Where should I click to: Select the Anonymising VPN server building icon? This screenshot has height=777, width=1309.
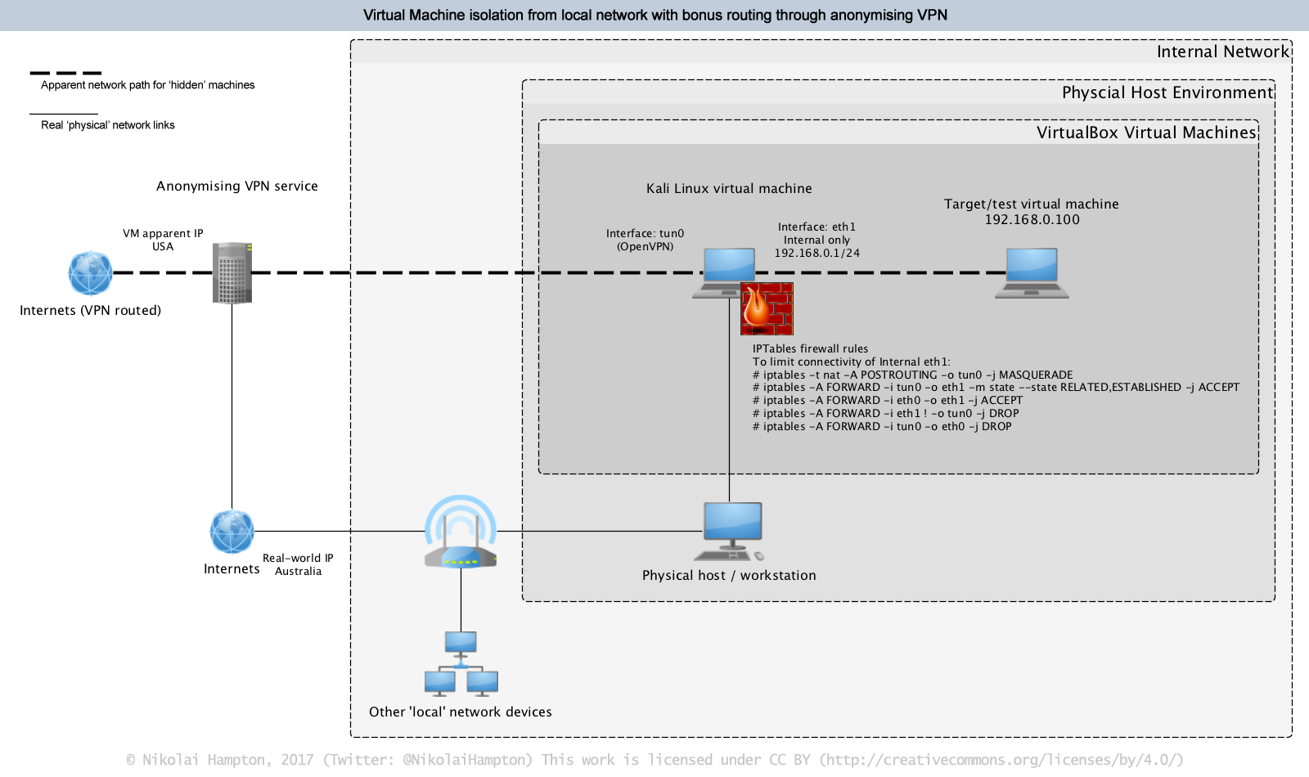[232, 274]
